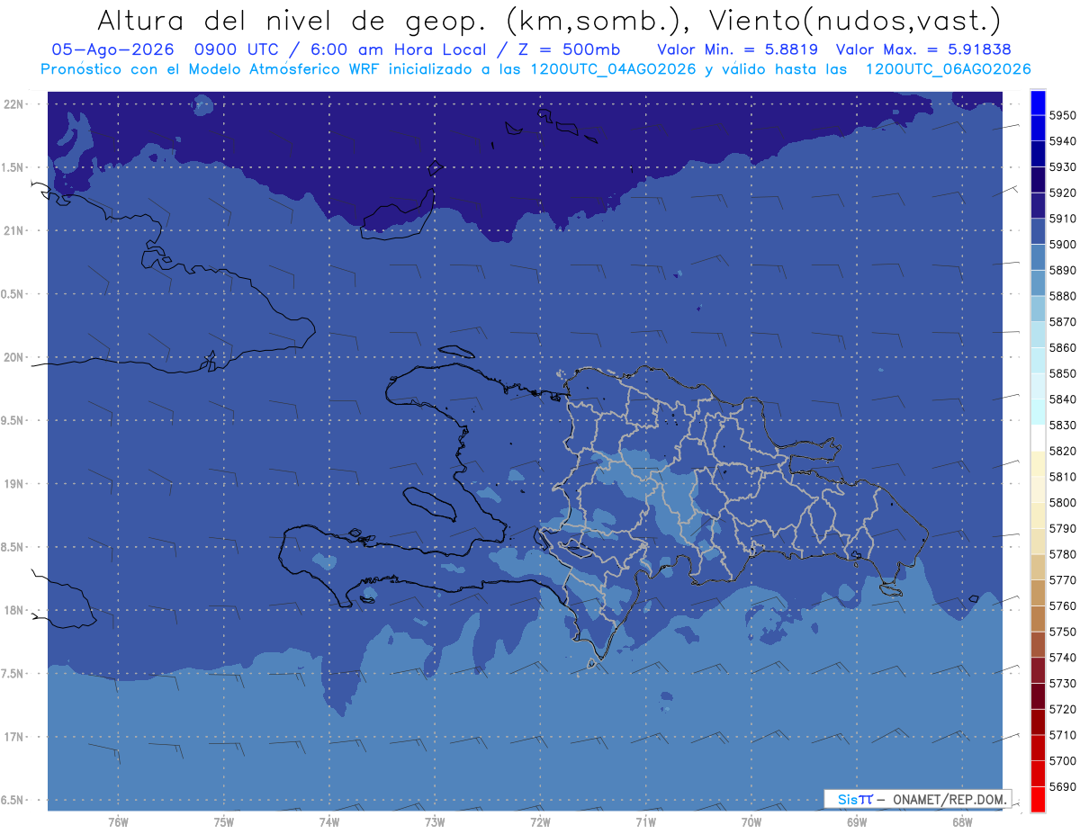Click the '5820' color bar value

[1063, 451]
